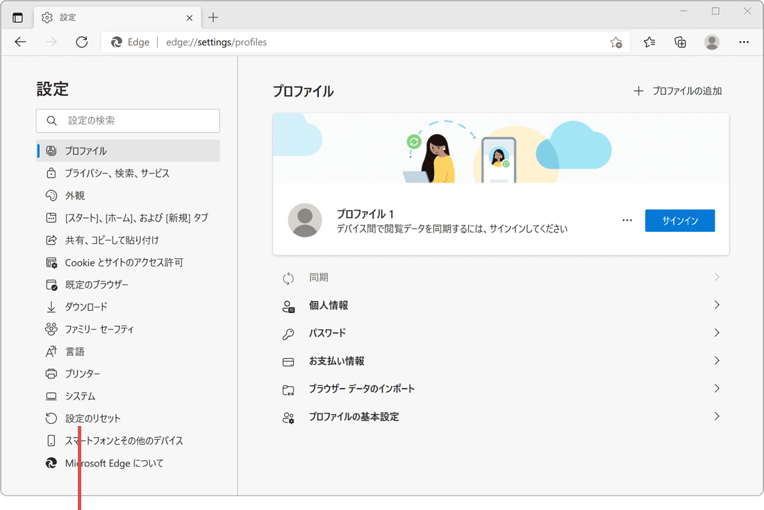The height and width of the screenshot is (510, 764).
Task: Open the コレクション toolbar icon
Action: pyautogui.click(x=680, y=42)
